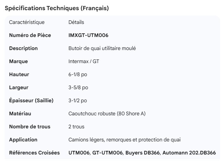This screenshot has height=161, width=223.
Task: Click the "Marque" row label
Action: [x=18, y=61]
